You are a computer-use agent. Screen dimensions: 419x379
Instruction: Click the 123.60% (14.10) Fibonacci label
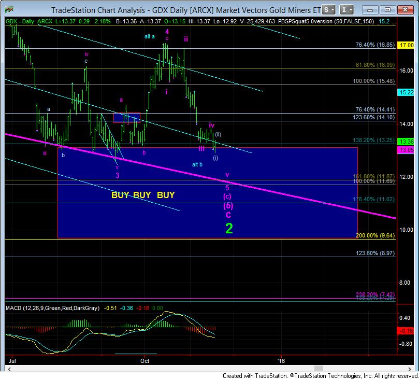[373, 117]
